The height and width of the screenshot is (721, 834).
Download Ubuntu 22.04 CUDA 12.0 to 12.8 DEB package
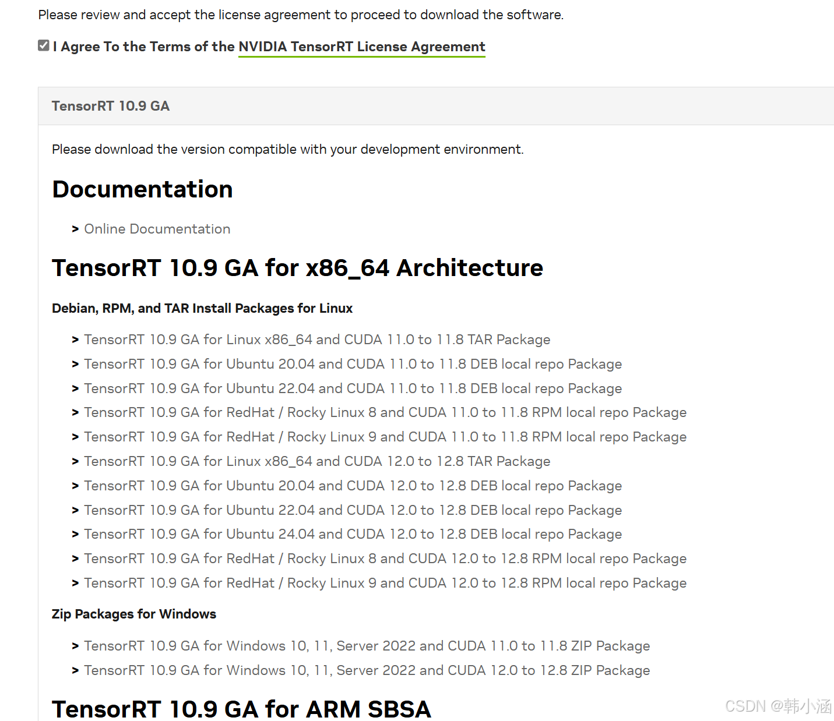coord(353,510)
